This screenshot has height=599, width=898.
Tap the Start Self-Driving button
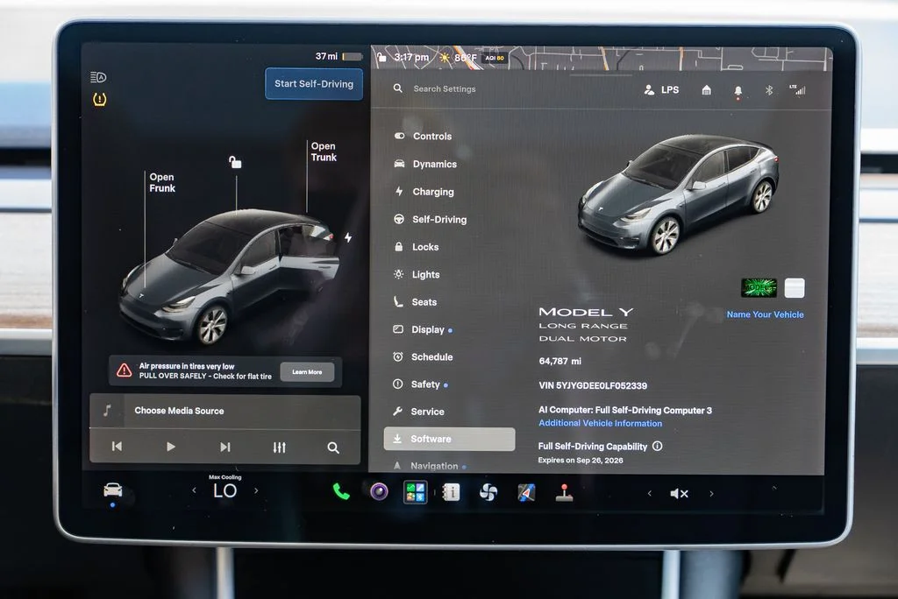[x=314, y=84]
